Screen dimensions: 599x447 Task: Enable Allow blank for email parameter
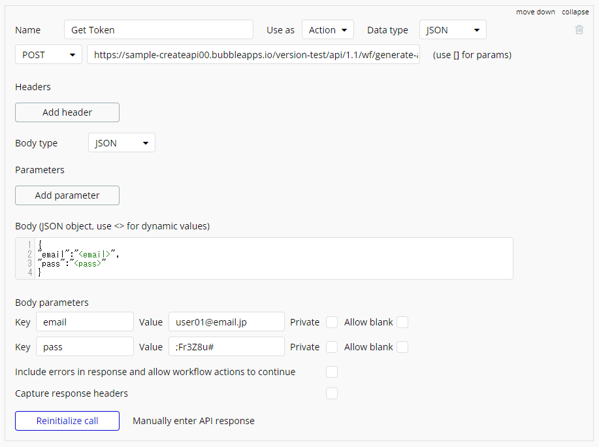click(x=402, y=322)
